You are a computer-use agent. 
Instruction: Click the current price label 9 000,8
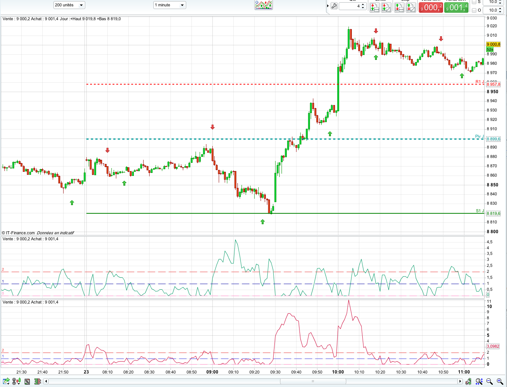click(493, 44)
